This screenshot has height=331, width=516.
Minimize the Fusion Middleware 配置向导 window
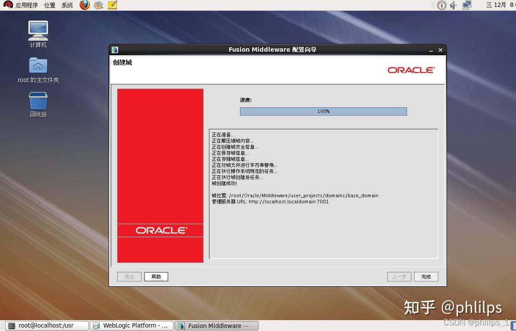(431, 50)
